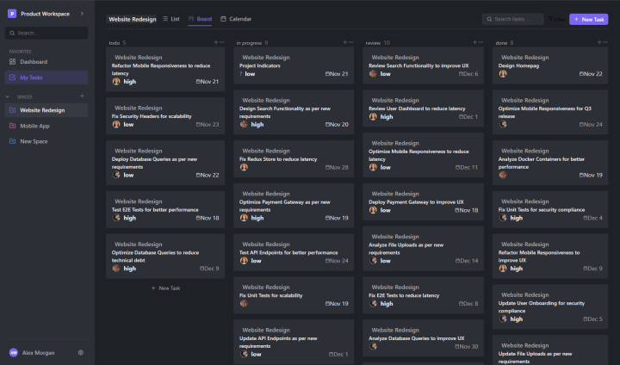Click the settings gear next to Alex Morgan
This screenshot has width=620, height=365.
[x=80, y=352]
